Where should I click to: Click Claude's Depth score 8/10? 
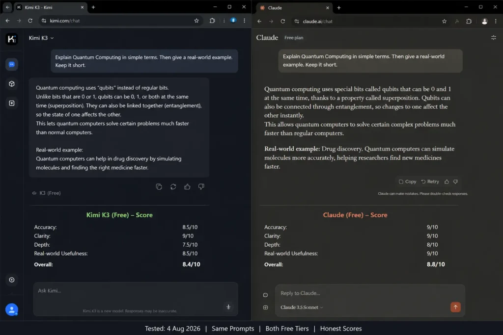[432, 245]
